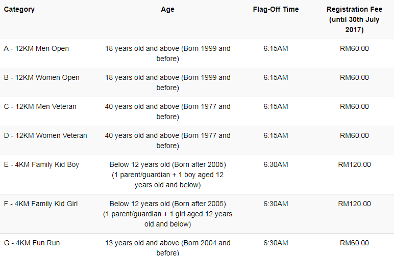Select the A - 12KM Men Open category
Image resolution: width=394 pixels, height=256 pixels.
click(36, 48)
